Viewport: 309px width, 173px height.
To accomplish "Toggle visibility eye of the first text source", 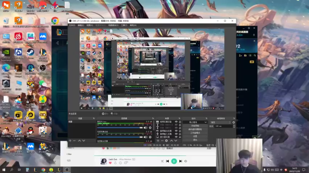I will (x=176, y=125).
